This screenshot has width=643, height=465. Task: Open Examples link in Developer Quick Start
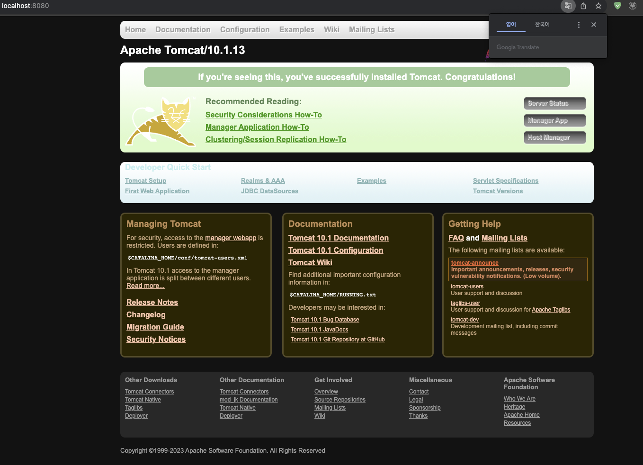372,180
